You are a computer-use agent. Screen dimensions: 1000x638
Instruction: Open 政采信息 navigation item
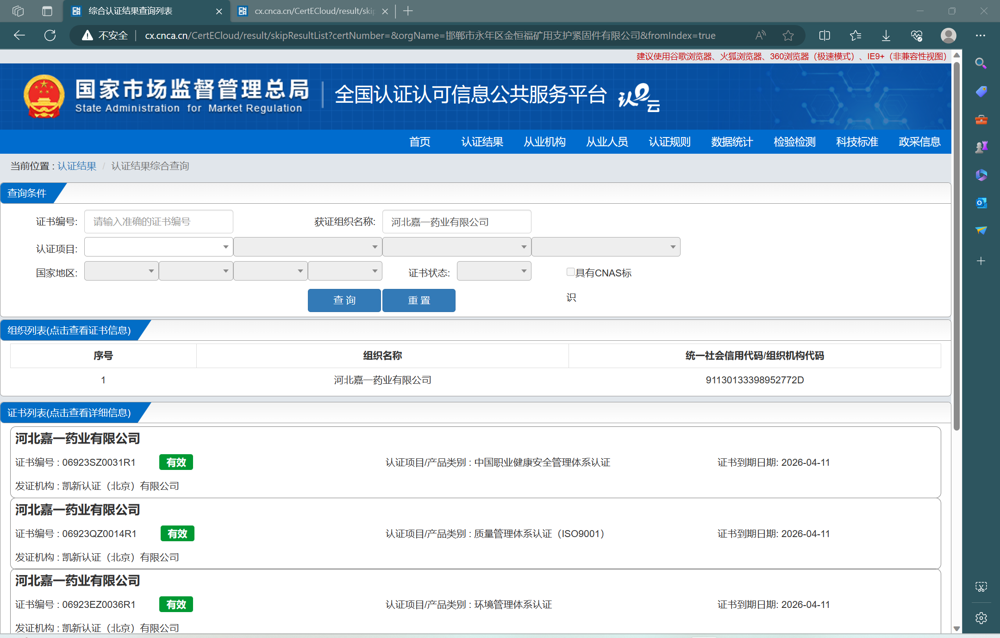[x=920, y=142]
